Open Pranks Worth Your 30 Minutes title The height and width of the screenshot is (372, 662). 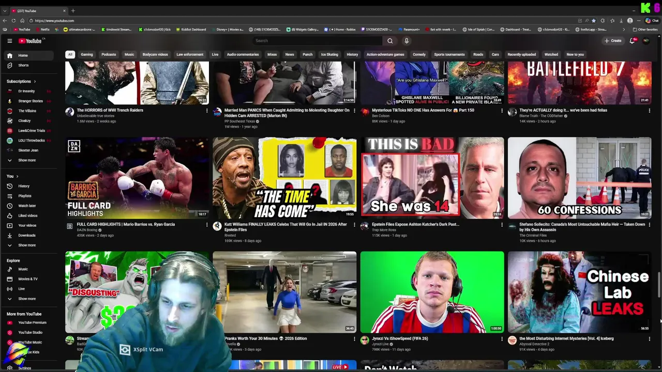(x=265, y=338)
